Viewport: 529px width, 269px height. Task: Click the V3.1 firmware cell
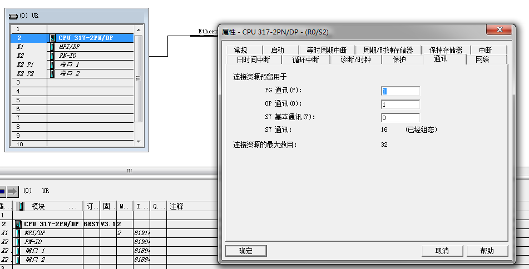point(108,224)
